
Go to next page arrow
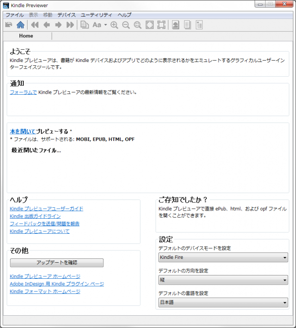coord(58,25)
